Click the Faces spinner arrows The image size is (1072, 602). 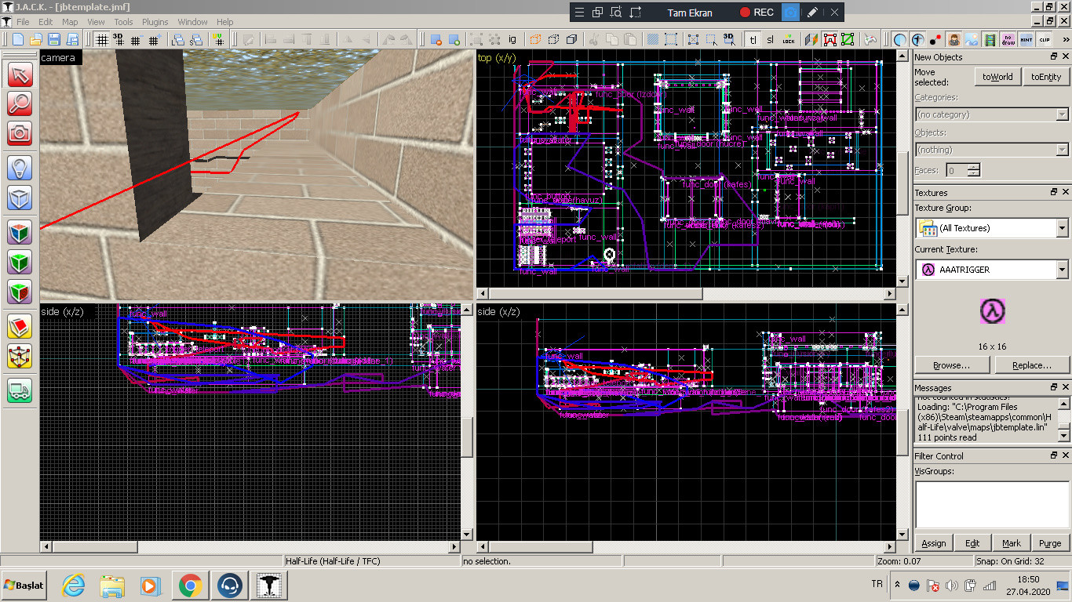974,170
